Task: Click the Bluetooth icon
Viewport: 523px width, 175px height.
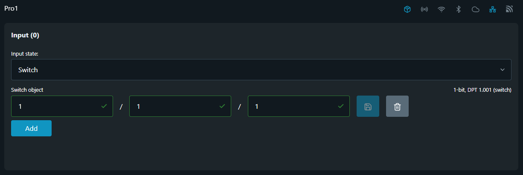Action: [x=459, y=9]
